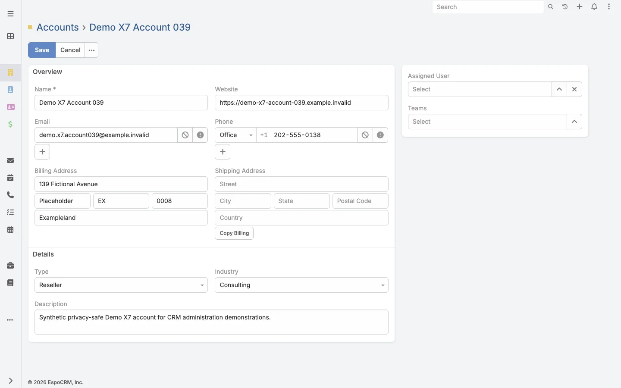Viewport: 621px width, 388px height.
Task: Open the Teams selection chevron
Action: click(574, 122)
